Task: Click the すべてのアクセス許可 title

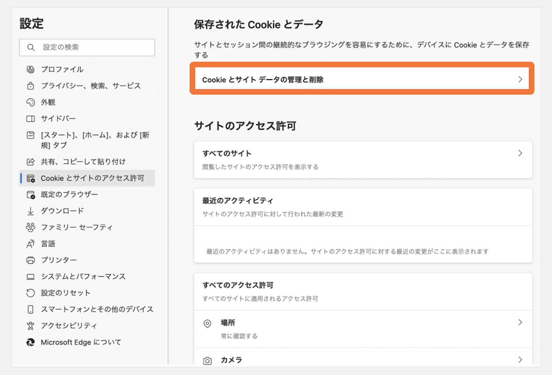Action: point(238,285)
